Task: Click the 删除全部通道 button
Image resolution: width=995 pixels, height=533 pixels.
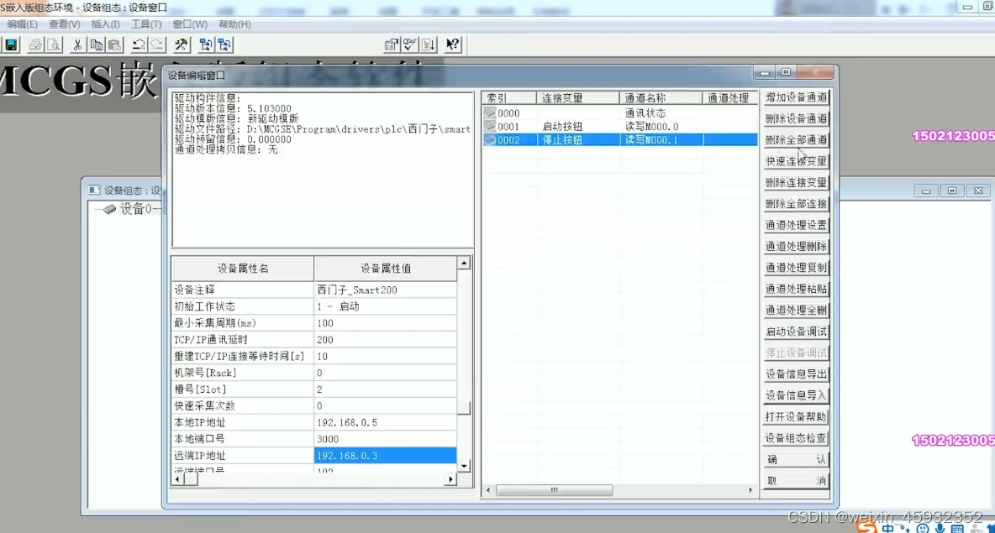Action: [796, 139]
